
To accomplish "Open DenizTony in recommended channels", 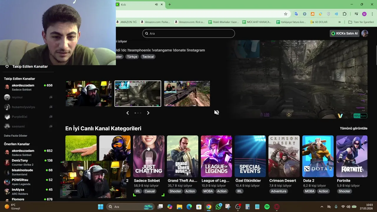I will (29, 162).
